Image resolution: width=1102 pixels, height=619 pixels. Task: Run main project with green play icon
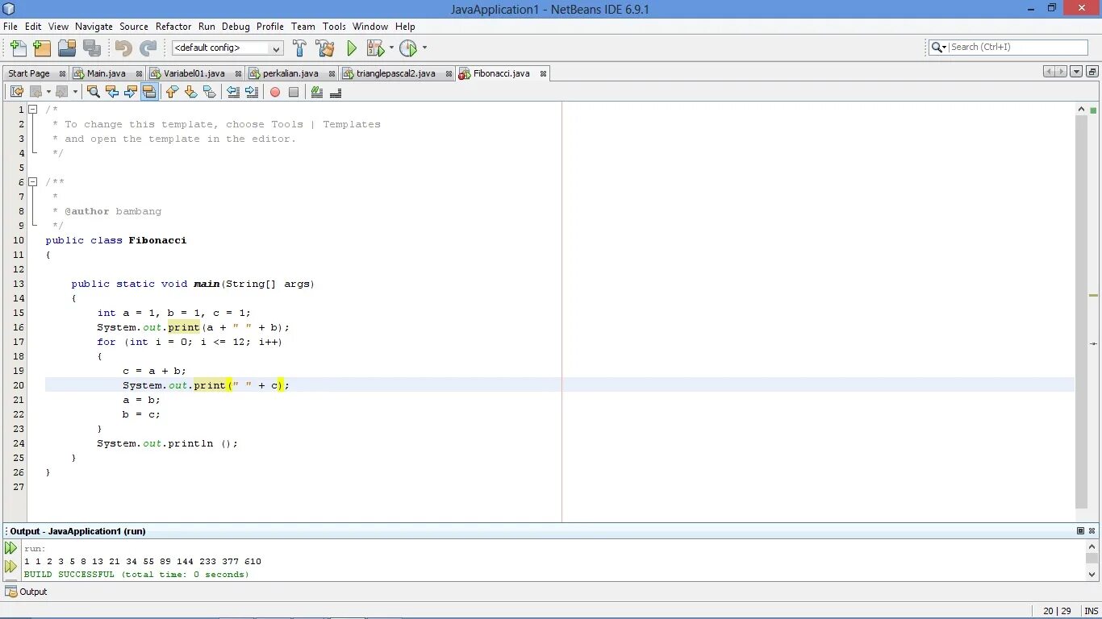[352, 48]
